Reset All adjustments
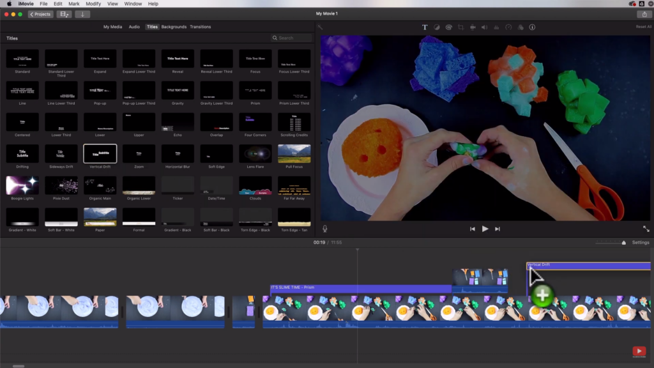 (643, 27)
